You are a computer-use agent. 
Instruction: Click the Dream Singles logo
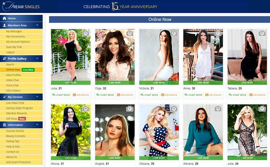click(x=21, y=7)
